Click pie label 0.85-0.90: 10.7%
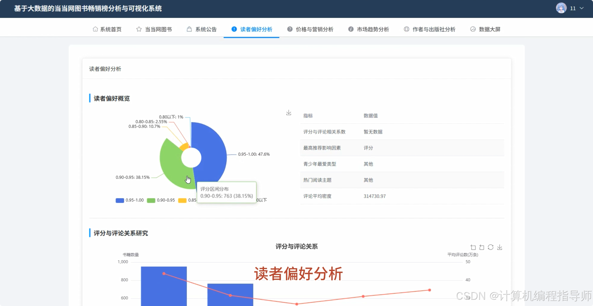 [144, 127]
